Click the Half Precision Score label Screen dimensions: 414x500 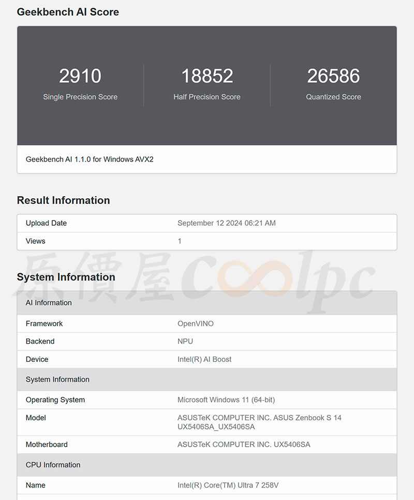(x=207, y=97)
